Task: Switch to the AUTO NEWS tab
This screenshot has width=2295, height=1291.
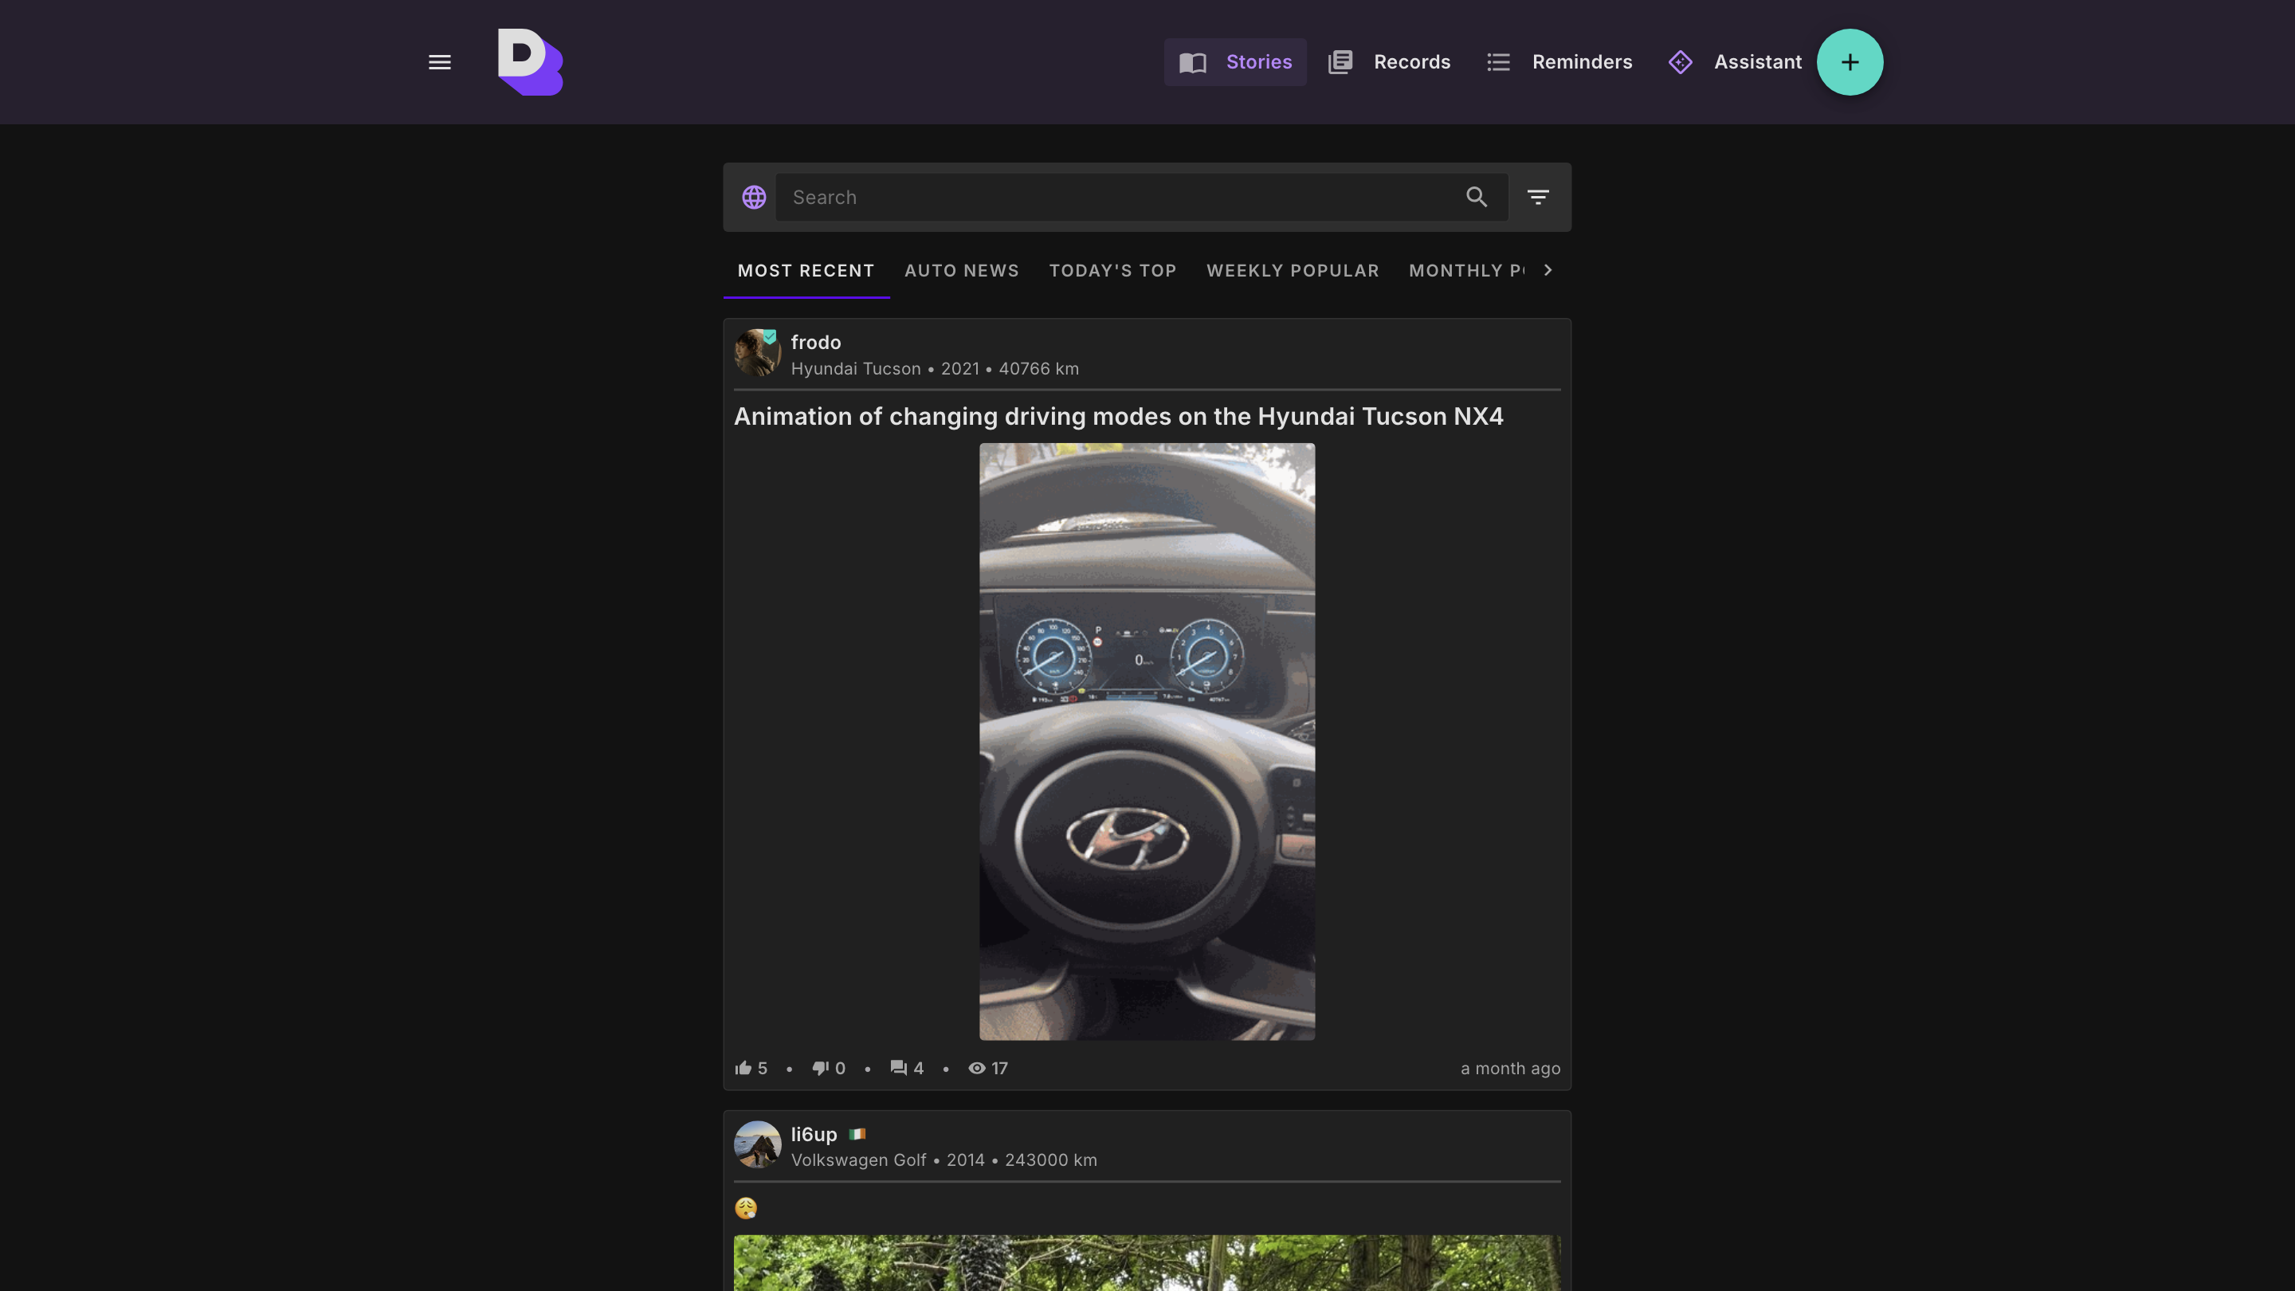Action: point(962,270)
